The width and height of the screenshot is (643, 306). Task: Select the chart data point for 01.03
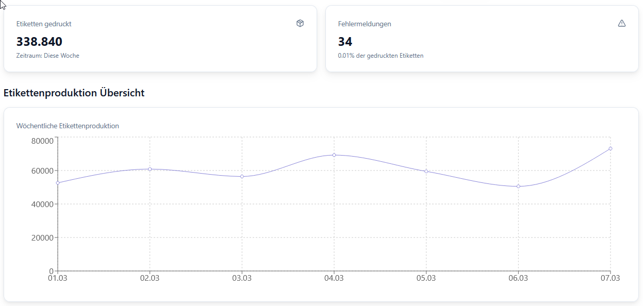(x=58, y=183)
